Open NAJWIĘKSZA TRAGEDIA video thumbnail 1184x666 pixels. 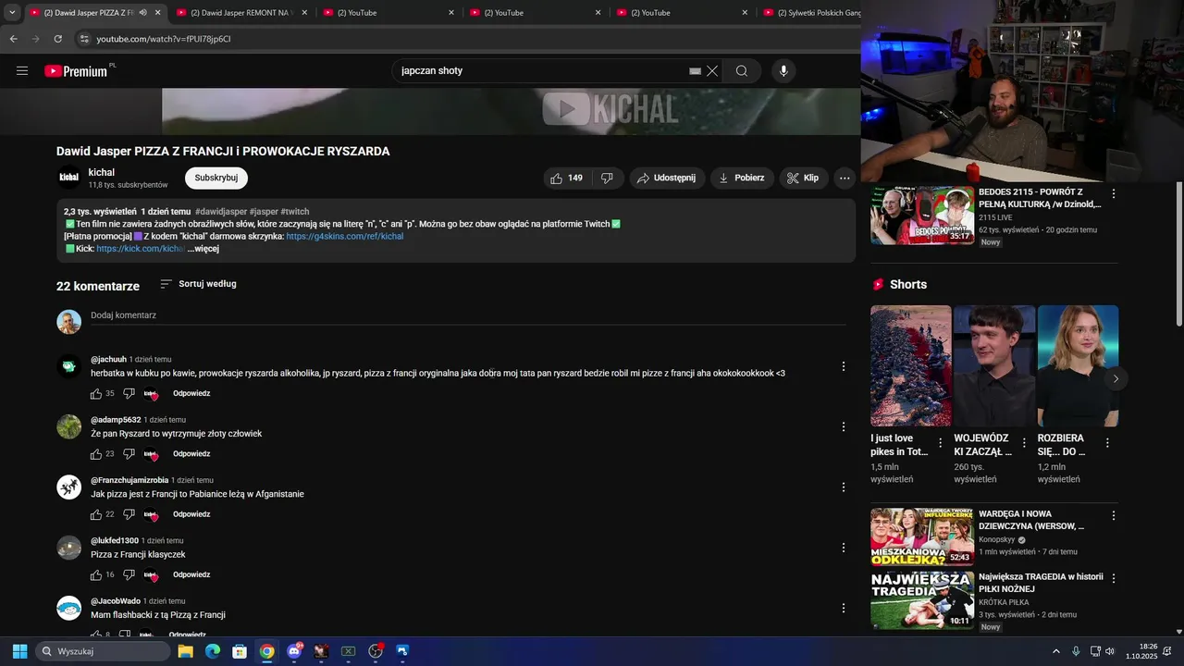[922, 600]
